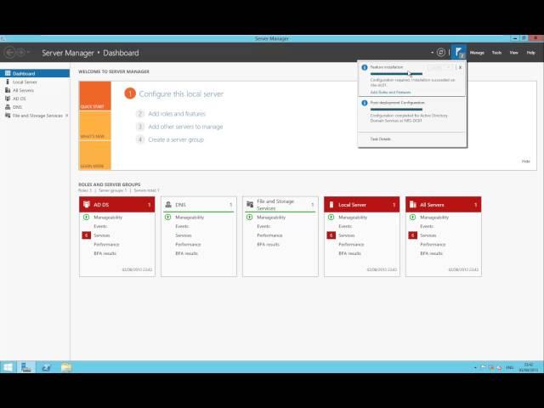This screenshot has width=544, height=408.
Task: Click All Servers tile Manageability icon
Action: coord(412,218)
